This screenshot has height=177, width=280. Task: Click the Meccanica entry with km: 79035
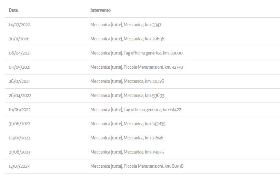point(127,152)
